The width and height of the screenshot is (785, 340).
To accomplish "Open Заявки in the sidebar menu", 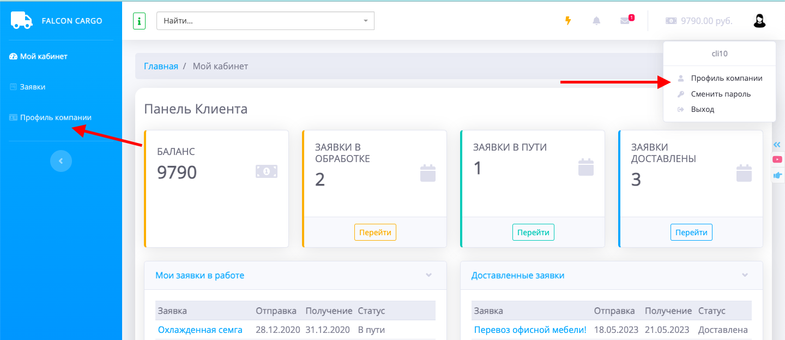I will [x=32, y=87].
